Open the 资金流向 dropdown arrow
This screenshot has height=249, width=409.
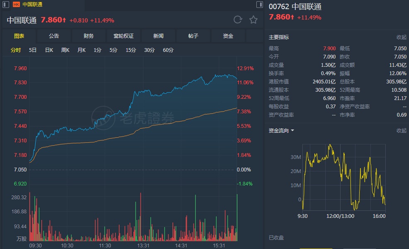pyautogui.click(x=292, y=130)
